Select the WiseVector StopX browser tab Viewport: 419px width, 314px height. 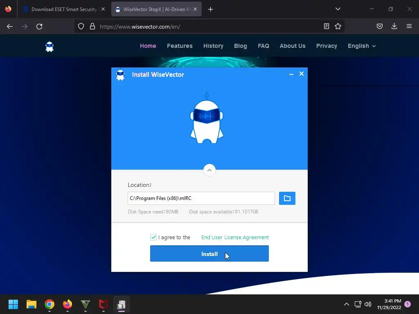click(156, 9)
